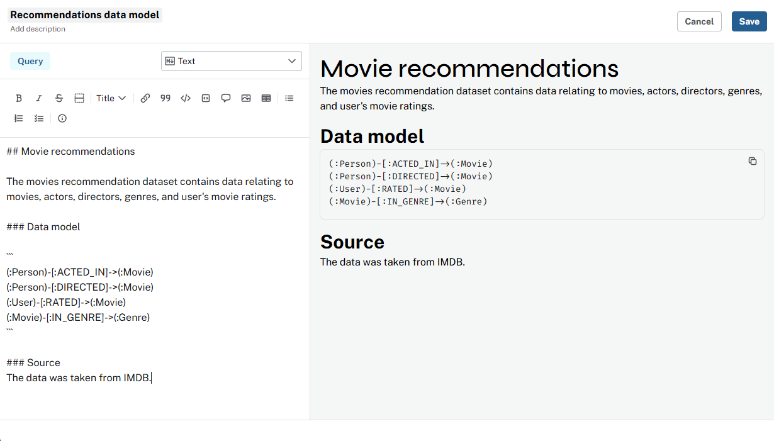The width and height of the screenshot is (774, 441).
Task: Cancel editing the data model
Action: [x=699, y=21]
